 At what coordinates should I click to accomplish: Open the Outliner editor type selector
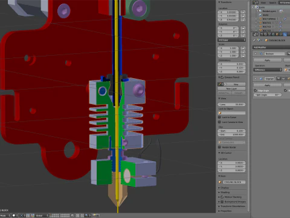pos(256,2)
